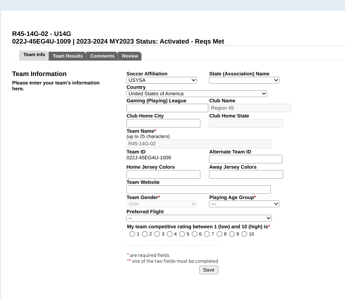Expand the Playing Age Group dropdown
Image resolution: width=345 pixels, height=299 pixels.
[244, 204]
